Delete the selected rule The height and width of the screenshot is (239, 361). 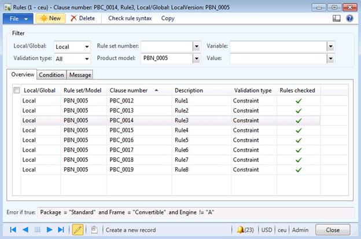[83, 19]
